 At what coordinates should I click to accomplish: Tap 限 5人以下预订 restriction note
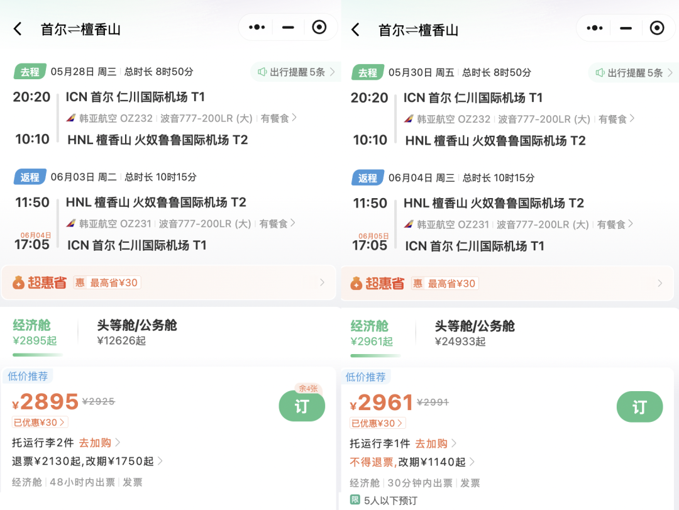pos(384,501)
